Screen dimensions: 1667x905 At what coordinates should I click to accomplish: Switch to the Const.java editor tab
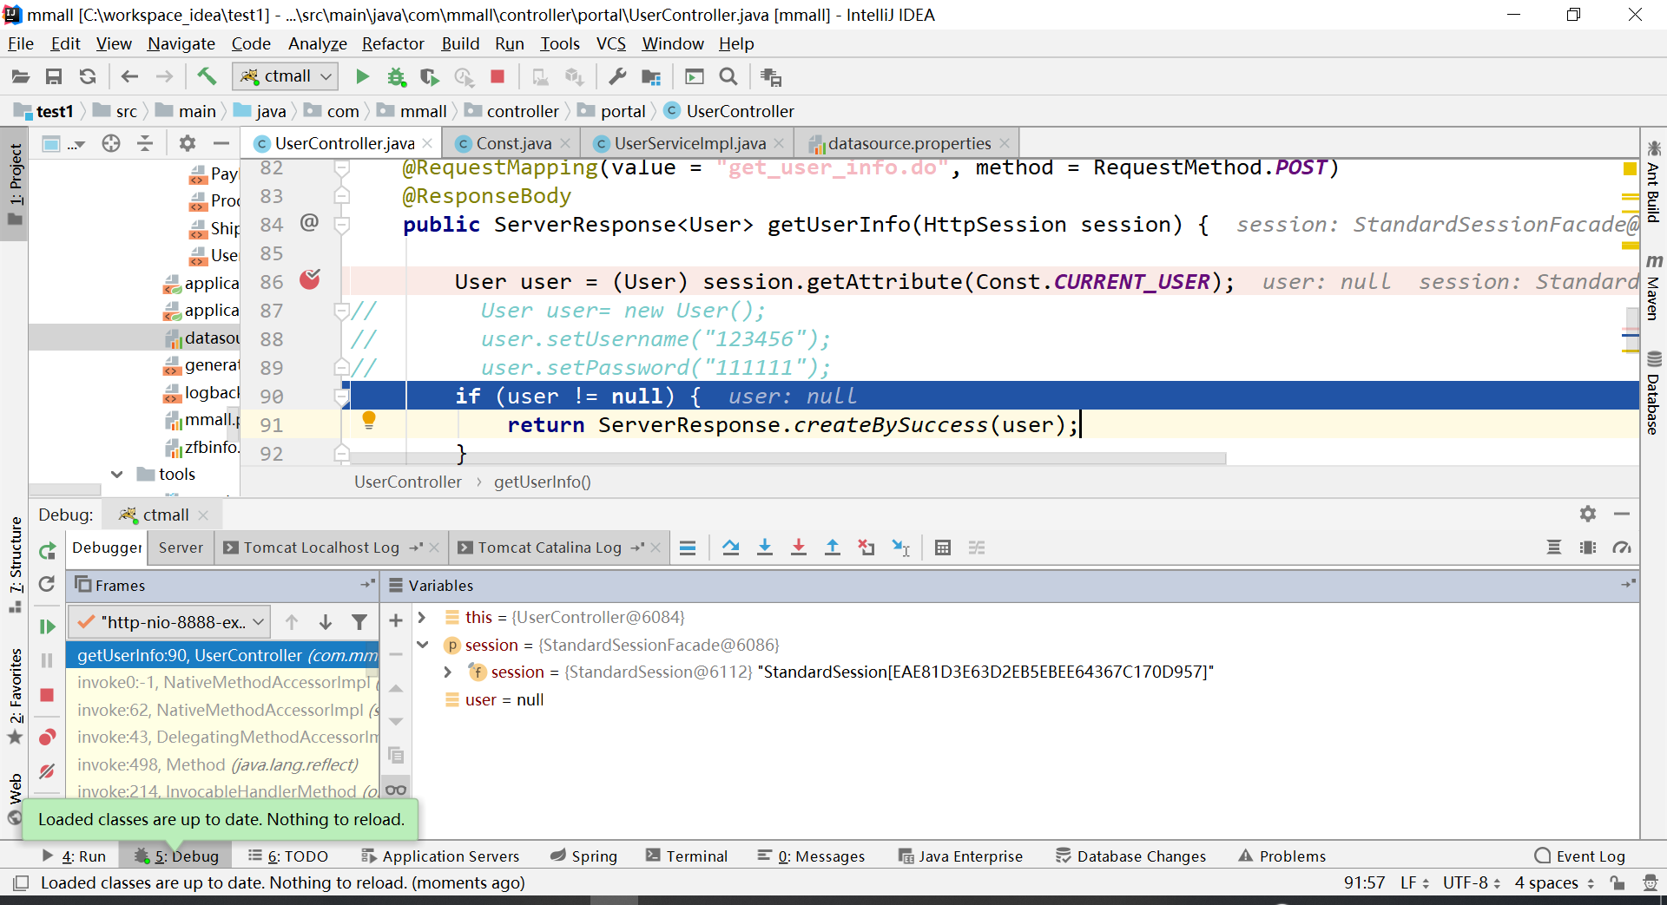pos(512,143)
